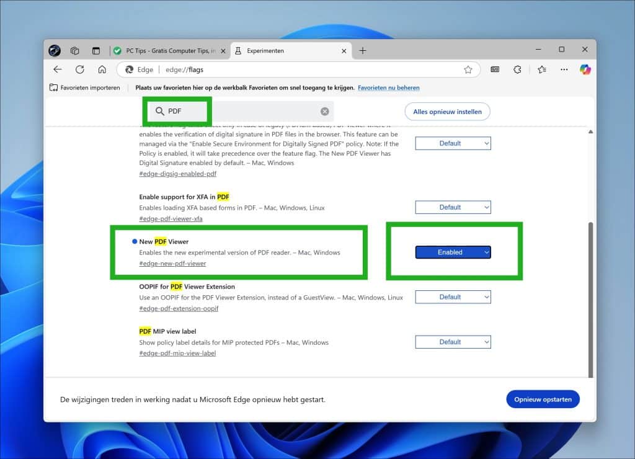Minimize the Edge window
This screenshot has width=635, height=459.
pos(538,50)
